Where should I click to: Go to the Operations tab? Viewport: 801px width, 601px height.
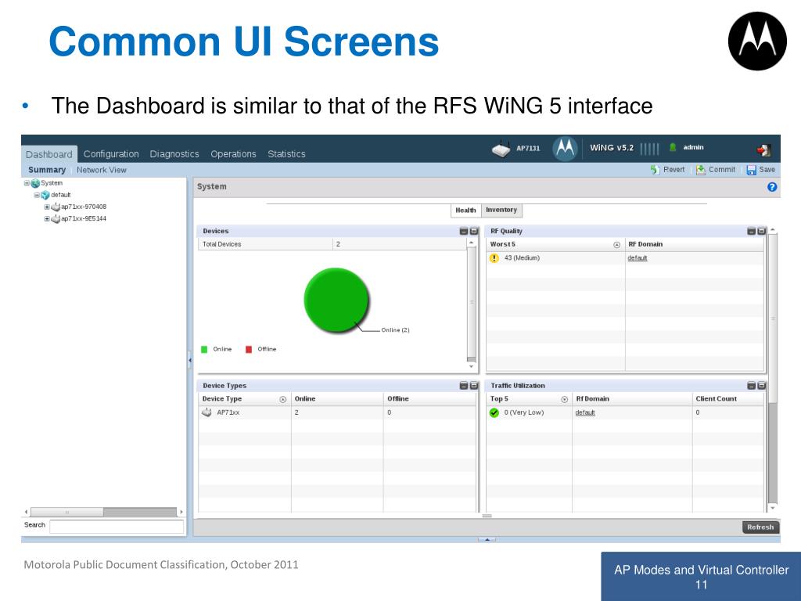point(233,154)
